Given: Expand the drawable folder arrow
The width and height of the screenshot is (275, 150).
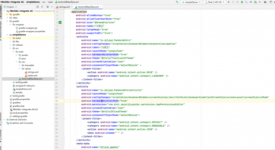Looking at the screenshot, I should pyautogui.click(x=19, y=65).
